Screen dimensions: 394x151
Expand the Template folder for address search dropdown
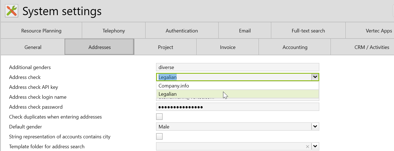click(315, 147)
